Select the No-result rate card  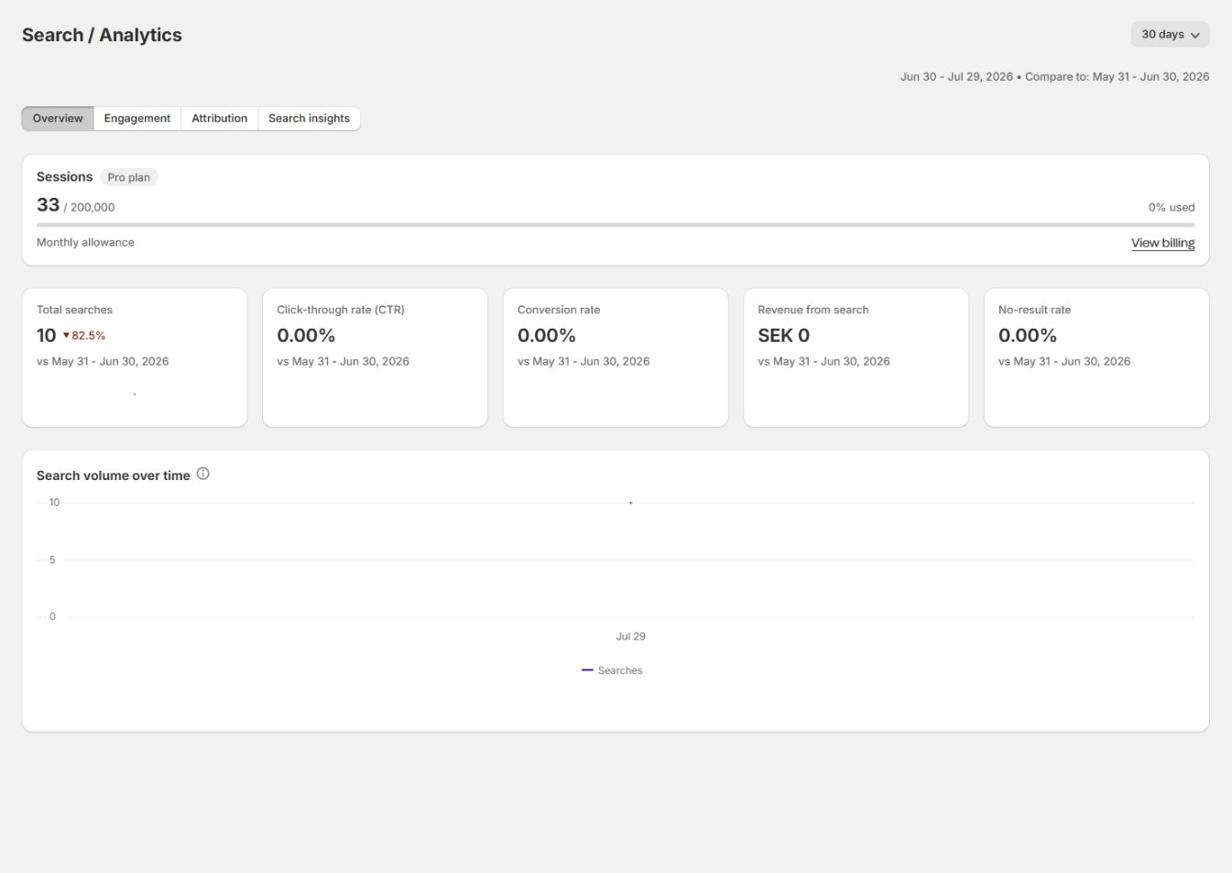click(x=1096, y=357)
